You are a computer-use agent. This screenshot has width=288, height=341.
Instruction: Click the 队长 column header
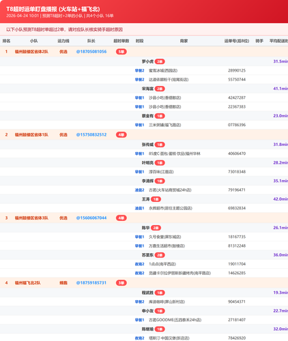click(x=91, y=41)
